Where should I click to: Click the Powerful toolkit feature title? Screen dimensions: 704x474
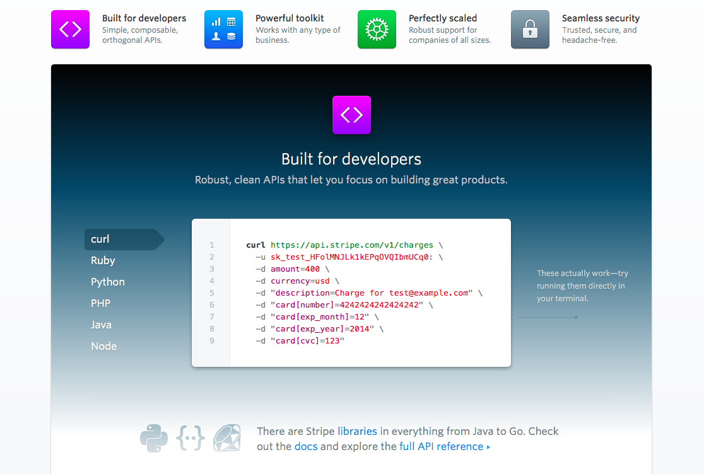pyautogui.click(x=290, y=18)
